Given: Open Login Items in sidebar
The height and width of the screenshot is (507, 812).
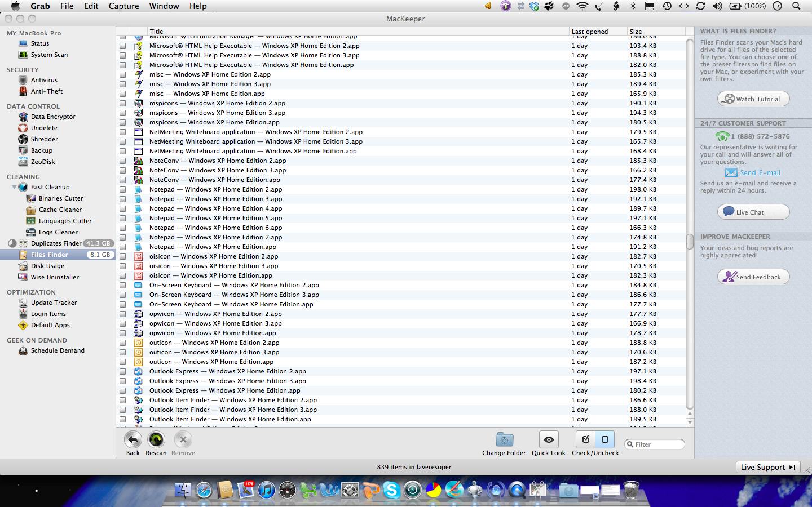Looking at the screenshot, I should point(48,314).
